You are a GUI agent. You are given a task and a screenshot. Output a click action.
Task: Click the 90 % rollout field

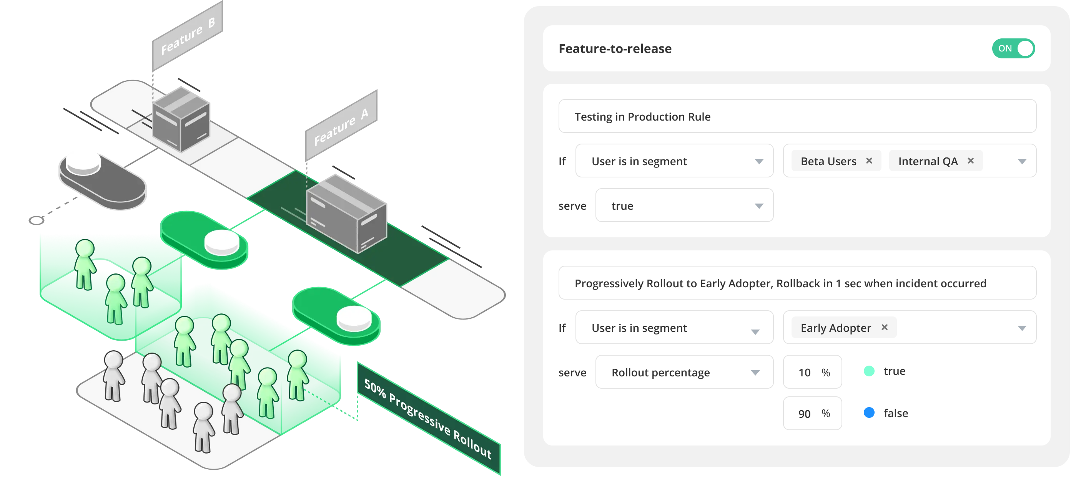coord(812,413)
